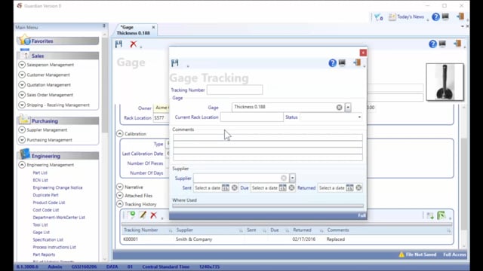Open Gage List
This screenshot has width=483, height=271.
(x=41, y=233)
